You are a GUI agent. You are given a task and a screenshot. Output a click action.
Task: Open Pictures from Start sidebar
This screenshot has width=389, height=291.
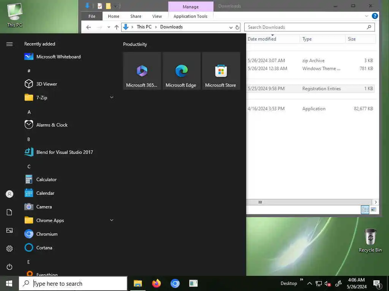[x=9, y=230]
